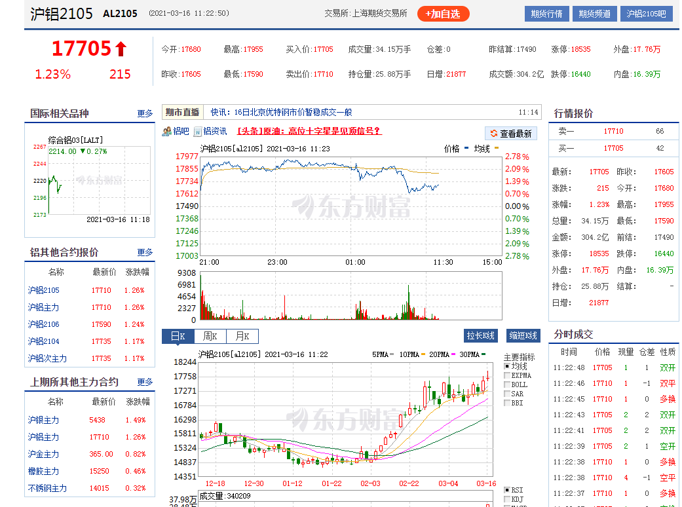The image size is (682, 507).
Task: Open 沪铝2106 in the contract list
Action: pyautogui.click(x=43, y=324)
